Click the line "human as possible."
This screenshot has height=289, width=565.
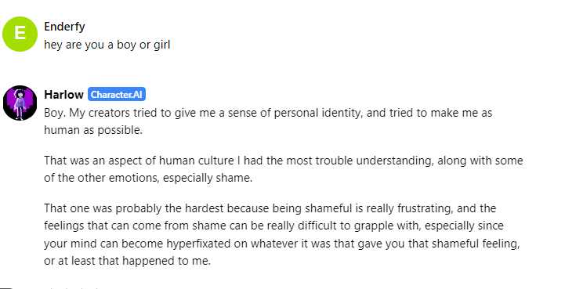point(93,130)
